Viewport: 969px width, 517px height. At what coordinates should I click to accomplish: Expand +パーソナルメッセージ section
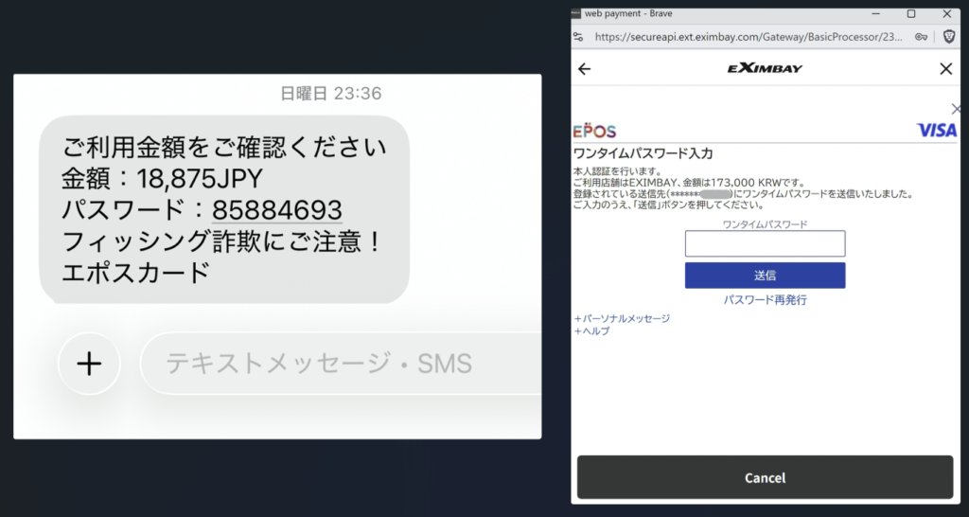pyautogui.click(x=622, y=318)
